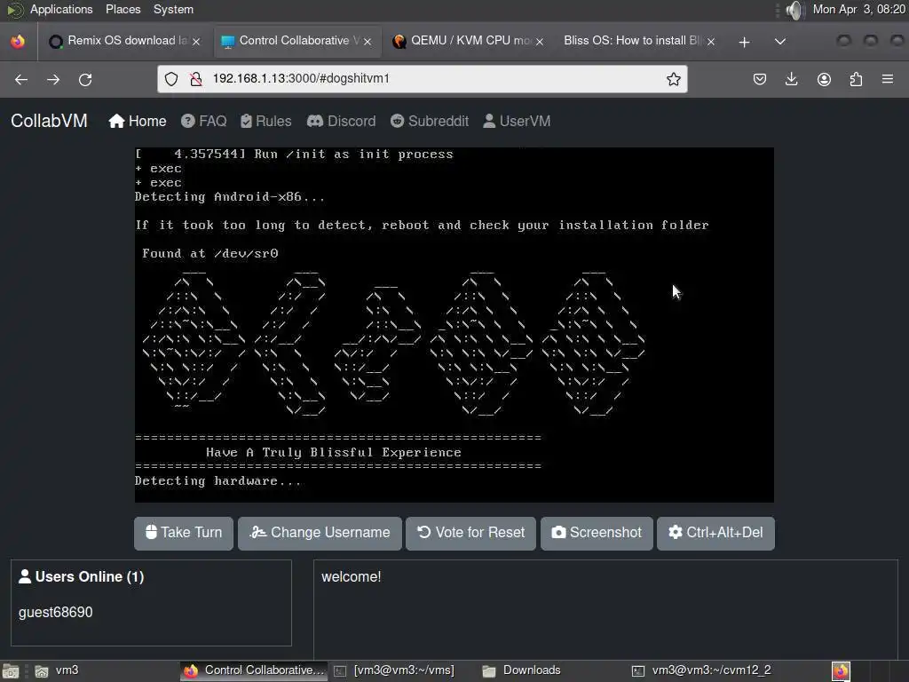909x682 pixels.
Task: Open the Subreddit nav link
Action: [x=430, y=121]
